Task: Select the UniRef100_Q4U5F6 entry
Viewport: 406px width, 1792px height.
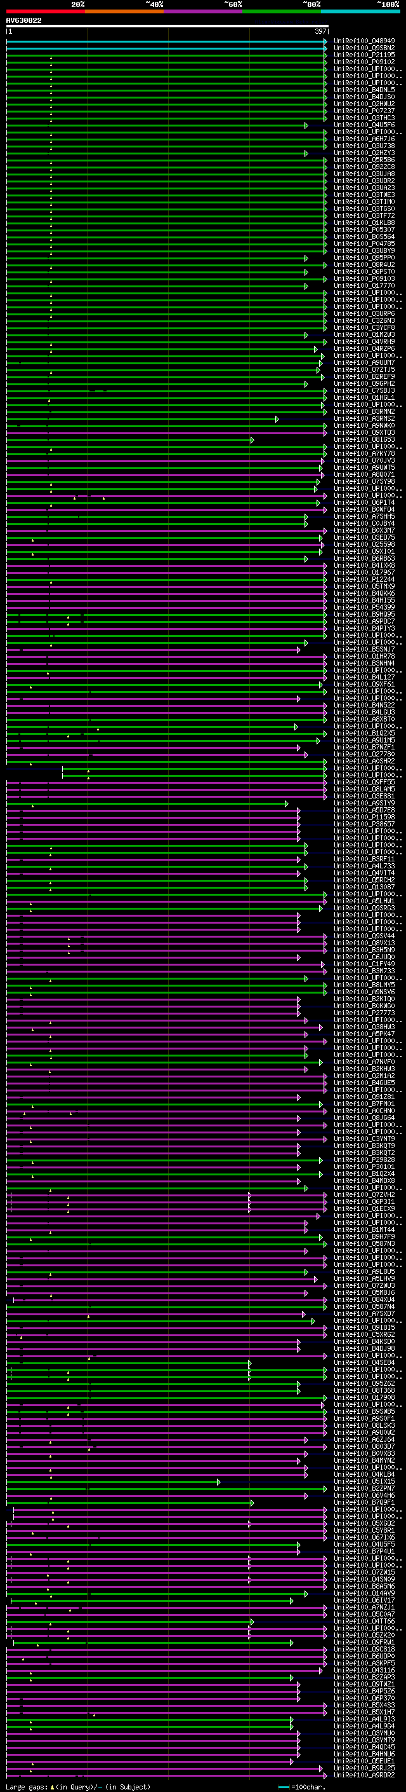Action: point(363,125)
